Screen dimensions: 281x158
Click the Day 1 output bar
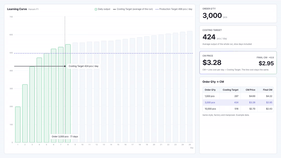tap(18, 124)
